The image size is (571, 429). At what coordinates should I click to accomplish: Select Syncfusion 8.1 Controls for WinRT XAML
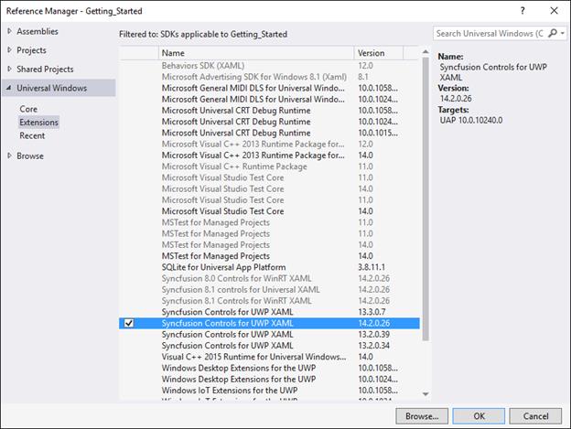pos(269,301)
